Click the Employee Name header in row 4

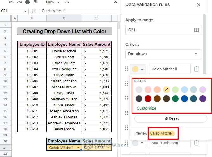[x=64, y=45]
